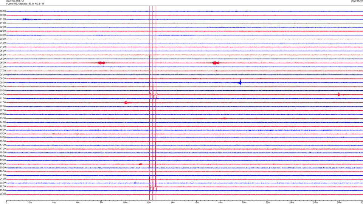Viewport: 363px width, 204px height.
Task: Click the 24m tick label on time axis
Action: [292, 202]
